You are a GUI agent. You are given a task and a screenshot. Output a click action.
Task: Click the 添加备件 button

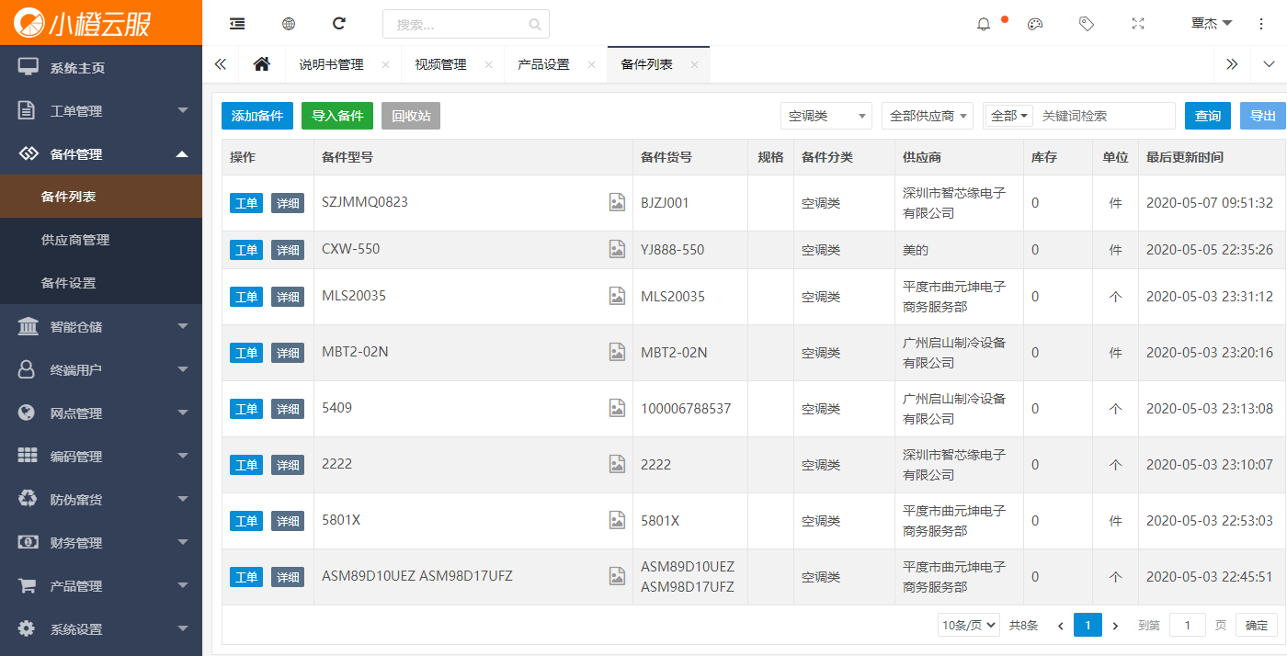click(257, 116)
